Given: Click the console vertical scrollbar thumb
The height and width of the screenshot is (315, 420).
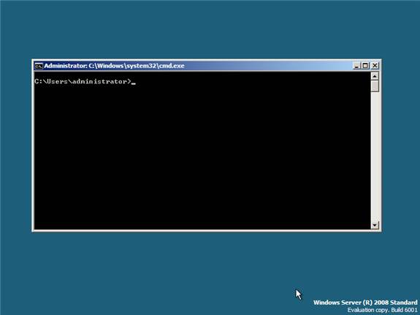Looking at the screenshot, I should click(375, 86).
